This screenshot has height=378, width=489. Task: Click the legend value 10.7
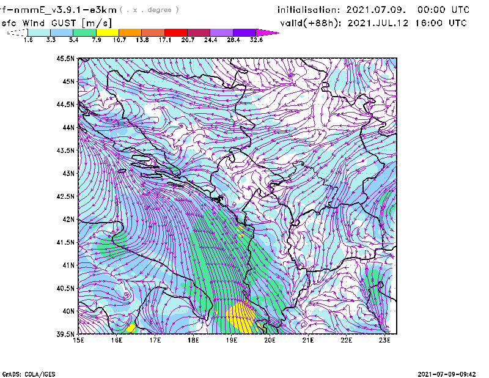[119, 40]
